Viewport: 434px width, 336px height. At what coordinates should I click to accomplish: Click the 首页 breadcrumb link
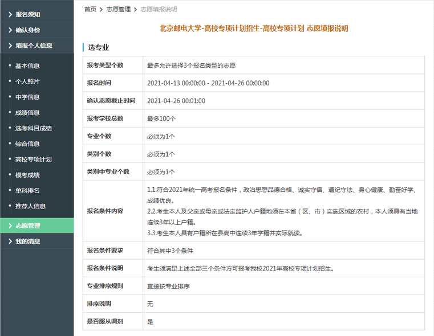[90, 10]
